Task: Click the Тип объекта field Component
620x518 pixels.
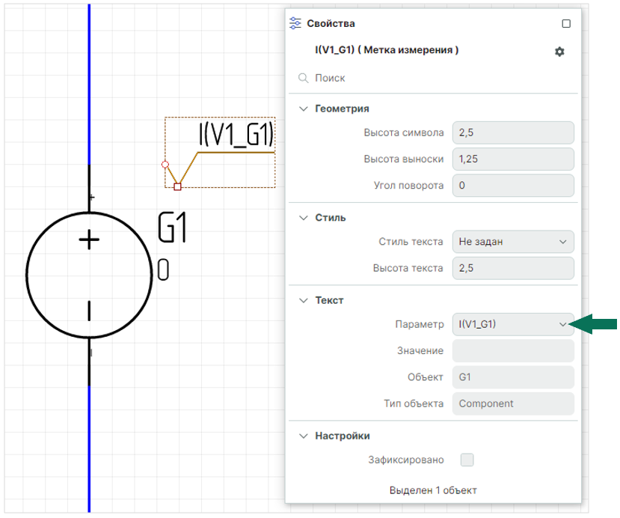Action: click(513, 404)
